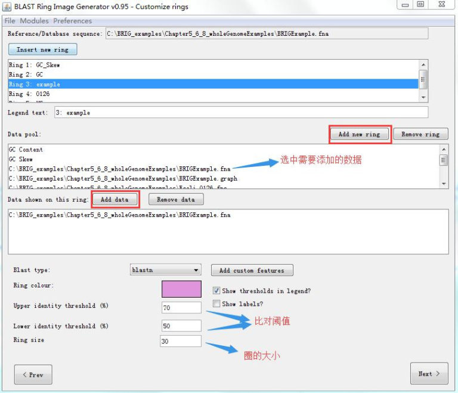Click the Remove ring button
The image size is (458, 393).
(x=420, y=134)
